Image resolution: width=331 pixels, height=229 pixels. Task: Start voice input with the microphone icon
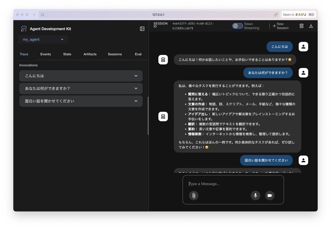point(255,195)
